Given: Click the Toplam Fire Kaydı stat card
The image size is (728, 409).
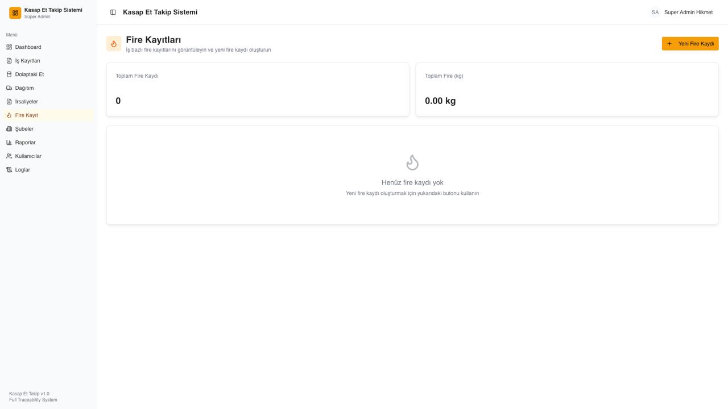Looking at the screenshot, I should (x=258, y=89).
